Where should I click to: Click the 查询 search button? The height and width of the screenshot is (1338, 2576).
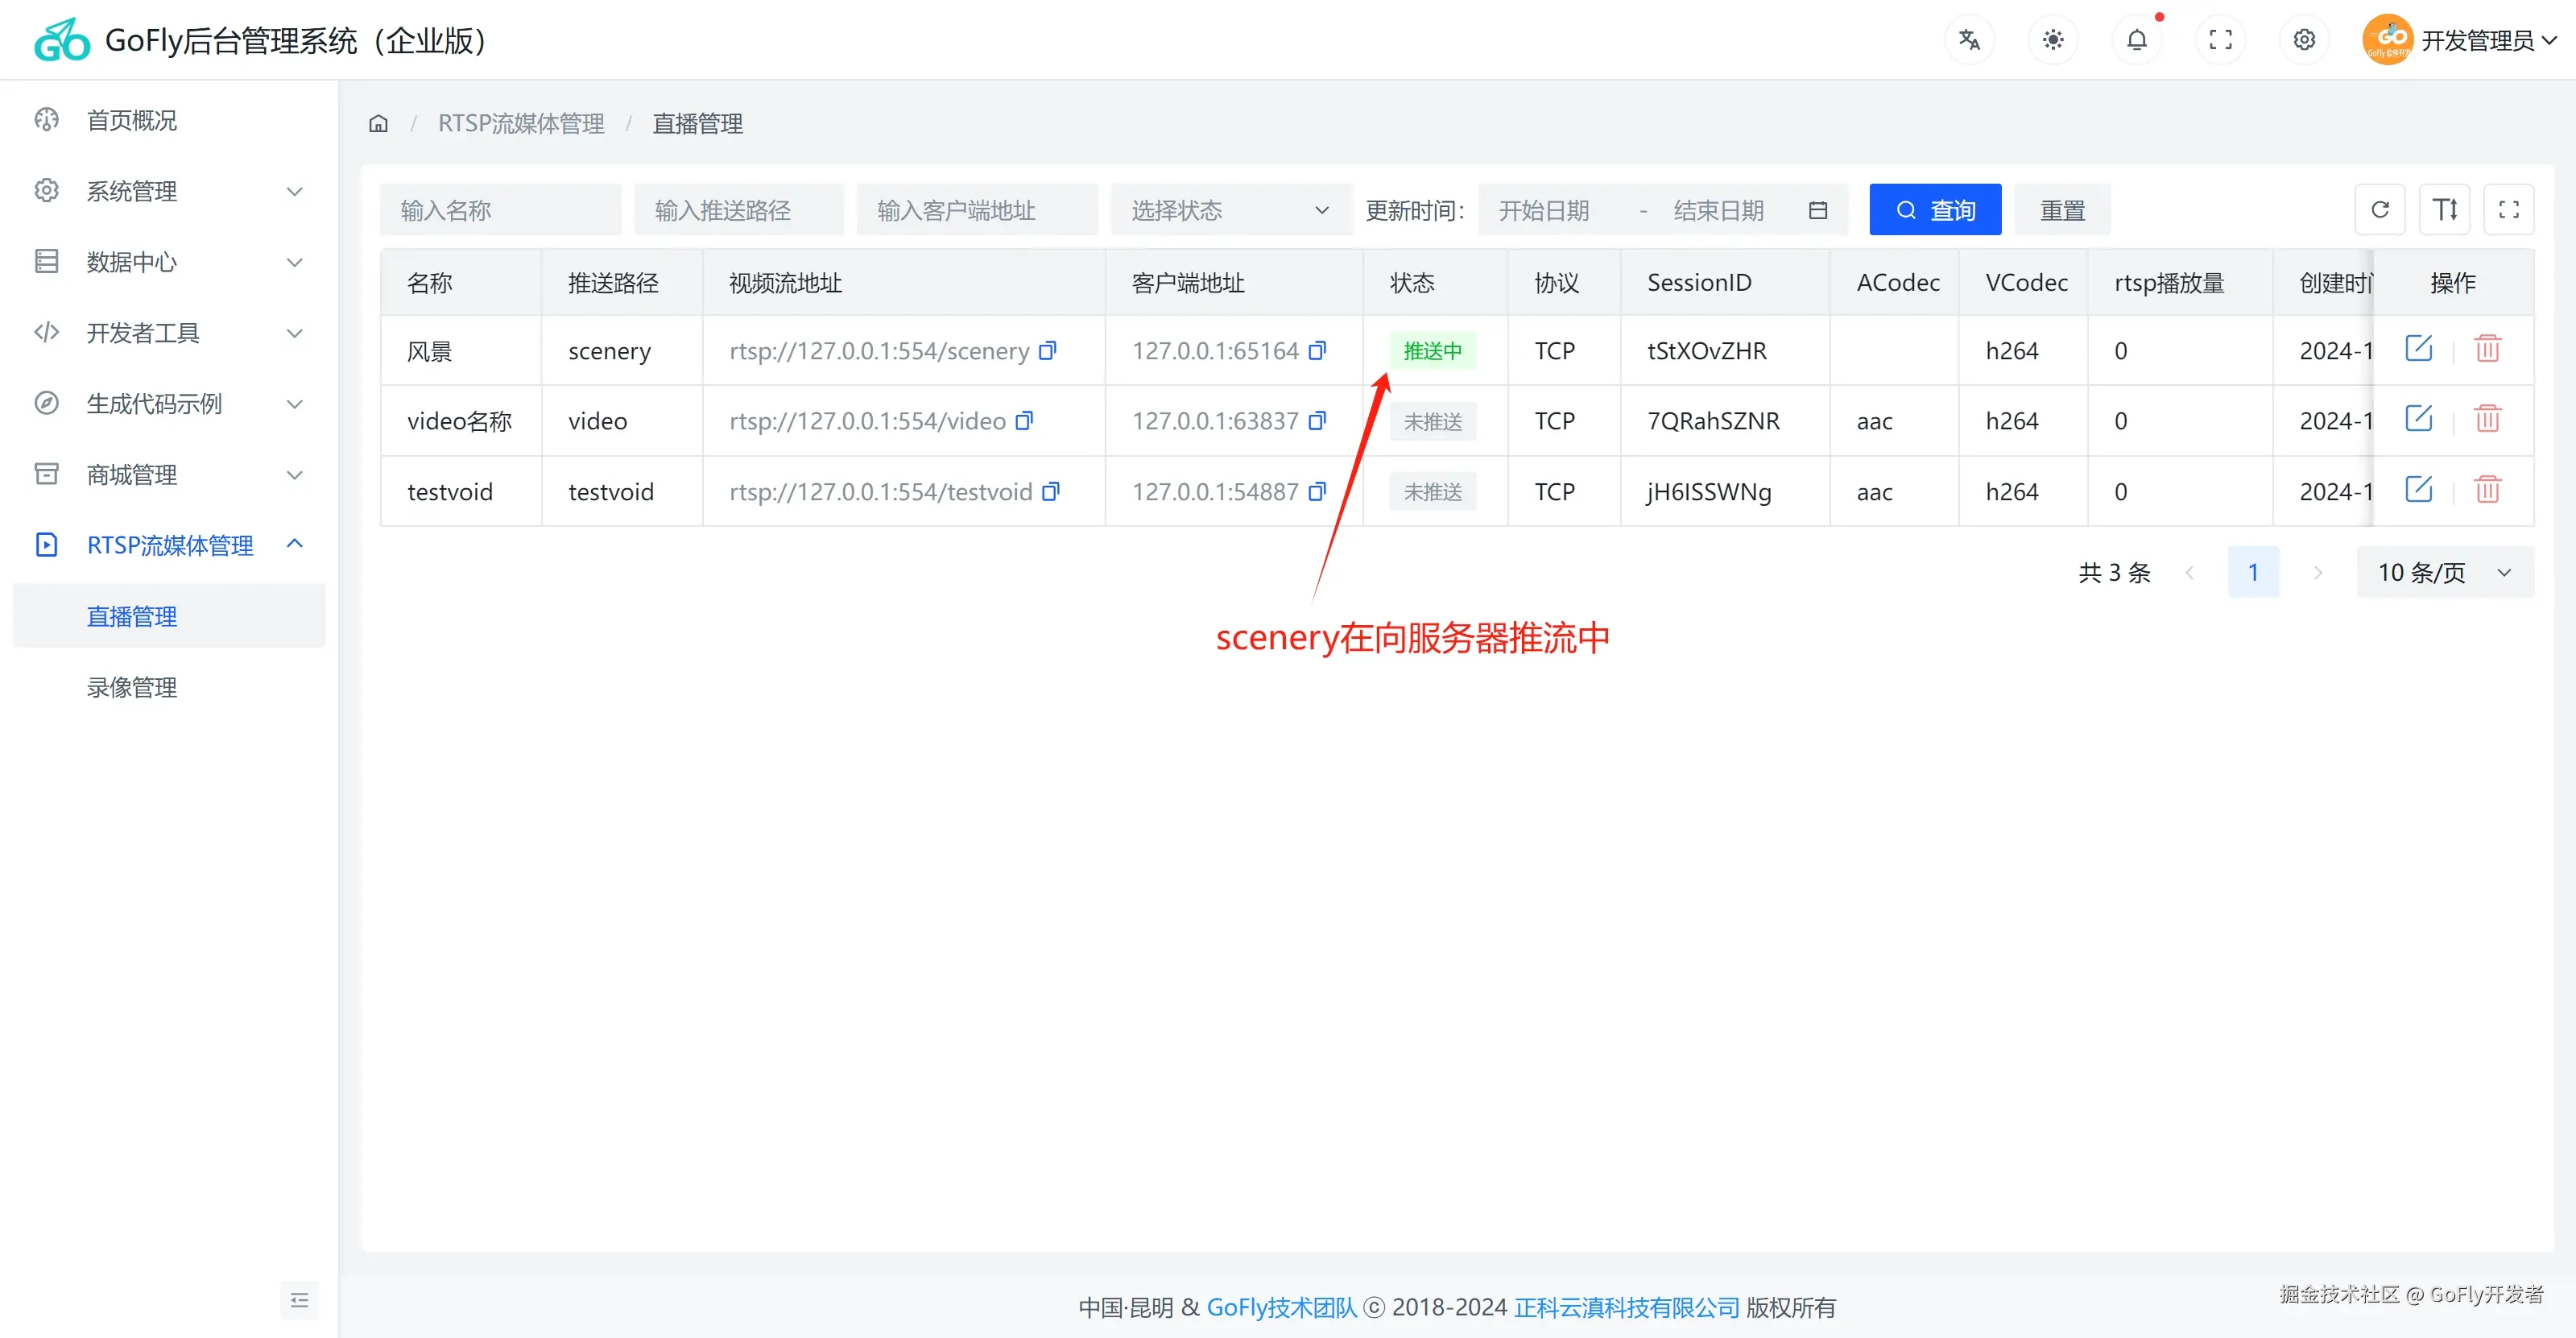pyautogui.click(x=1934, y=210)
